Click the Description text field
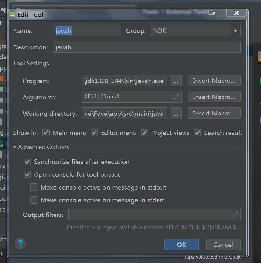This screenshot has width=261, height=263. click(x=147, y=47)
